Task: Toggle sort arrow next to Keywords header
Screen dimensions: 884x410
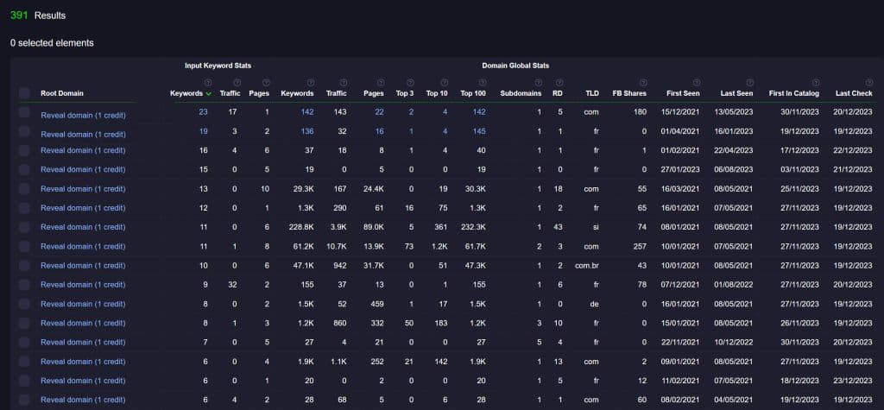Action: tap(209, 93)
